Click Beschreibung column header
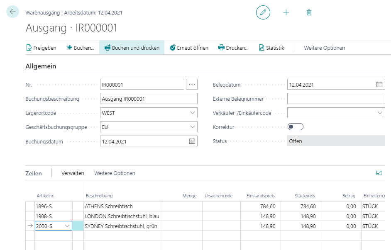This screenshot has height=250, width=391. 99,196
